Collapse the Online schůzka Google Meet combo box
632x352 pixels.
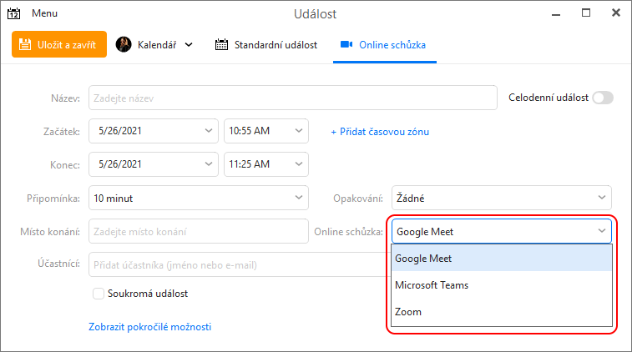coord(502,231)
